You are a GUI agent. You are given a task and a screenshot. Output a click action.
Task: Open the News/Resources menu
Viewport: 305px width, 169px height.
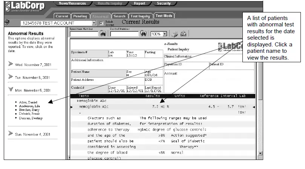pyautogui.click(x=72, y=3)
